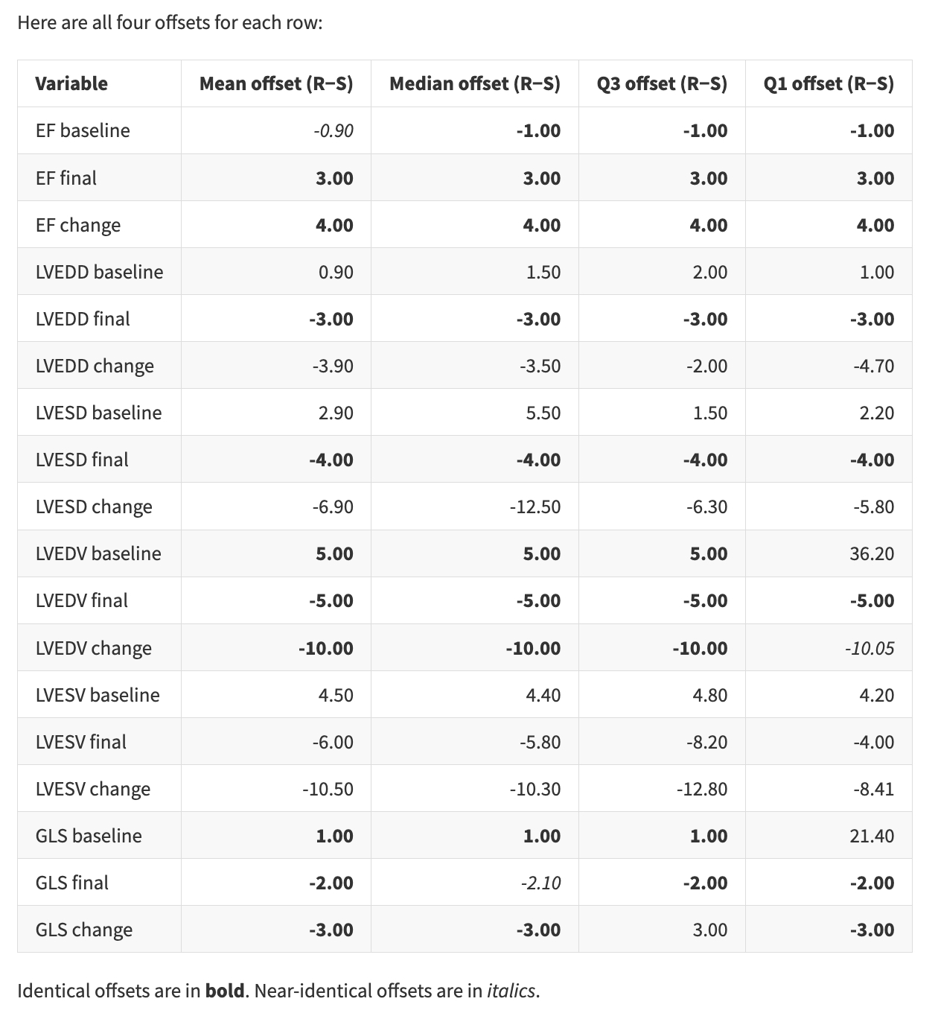Click the italic -0.90 mean offset value
Image resolution: width=938 pixels, height=1016 pixels.
tap(334, 131)
